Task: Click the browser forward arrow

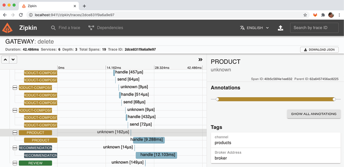Action: tap(13, 15)
